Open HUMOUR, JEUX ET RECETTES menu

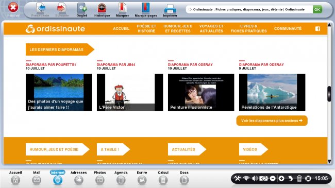tap(178, 29)
